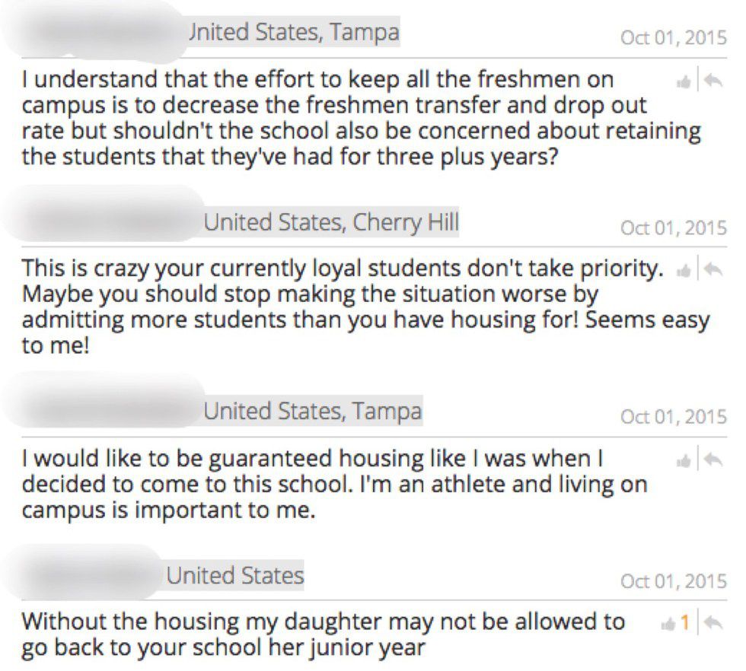Click the "United States" location on last comment
Image resolution: width=746 pixels, height=671 pixels.
tap(234, 575)
